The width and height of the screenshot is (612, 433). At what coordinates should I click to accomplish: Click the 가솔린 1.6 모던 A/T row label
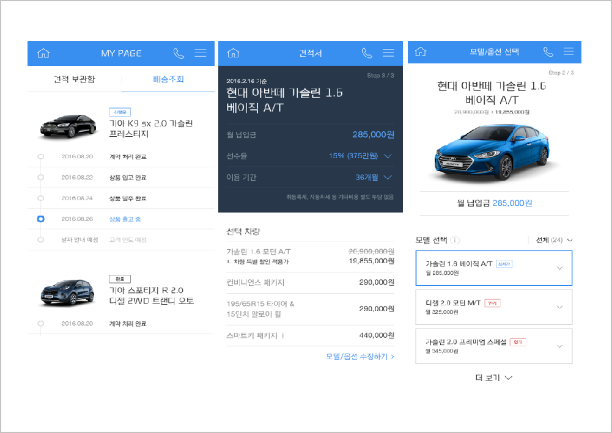[x=259, y=252]
